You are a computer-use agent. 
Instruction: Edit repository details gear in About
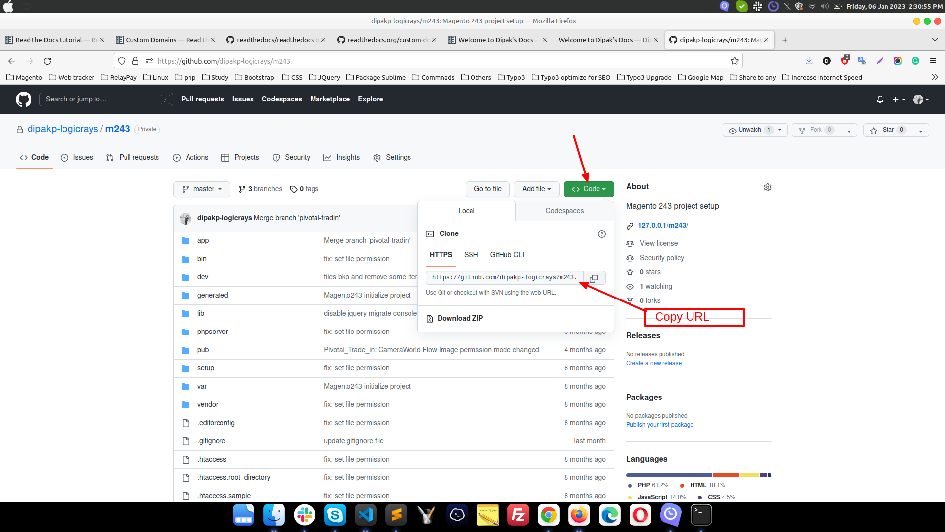coord(767,187)
